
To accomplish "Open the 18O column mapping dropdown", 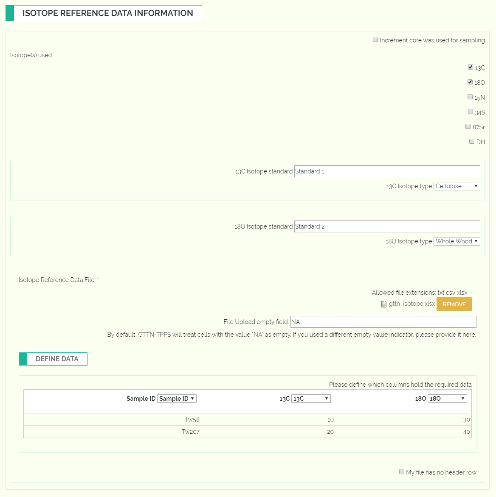I will pyautogui.click(x=447, y=399).
